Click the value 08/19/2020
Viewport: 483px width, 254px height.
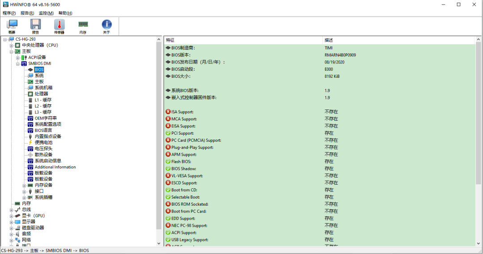point(334,62)
